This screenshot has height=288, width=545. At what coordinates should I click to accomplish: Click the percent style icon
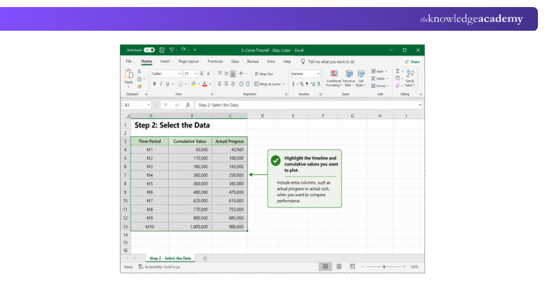pos(302,84)
